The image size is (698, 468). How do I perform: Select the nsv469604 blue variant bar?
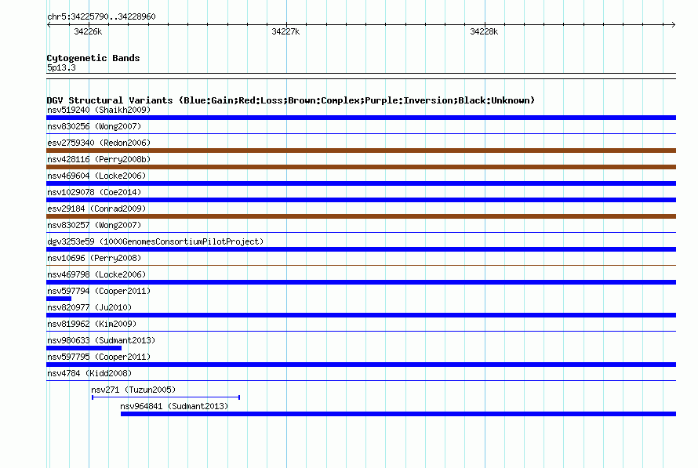click(361, 183)
